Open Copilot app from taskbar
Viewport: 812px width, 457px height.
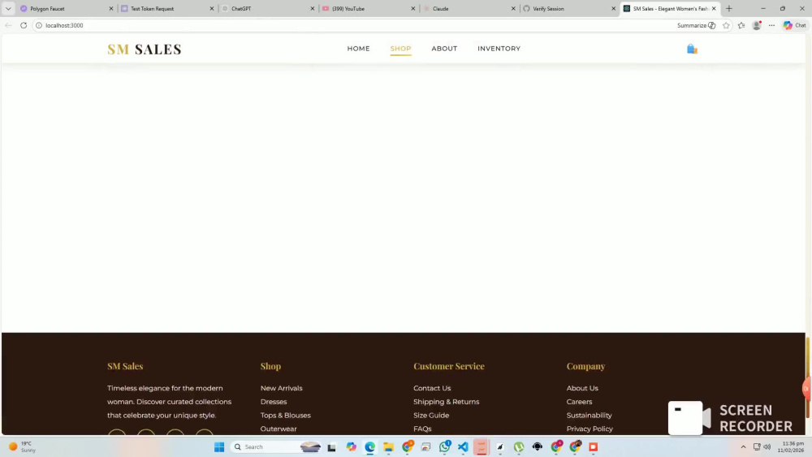click(351, 446)
